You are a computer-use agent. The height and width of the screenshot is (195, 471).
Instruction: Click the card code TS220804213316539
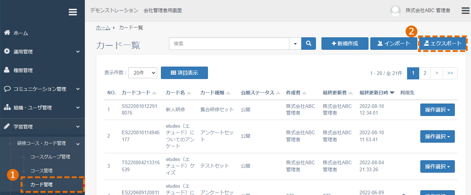(x=140, y=166)
